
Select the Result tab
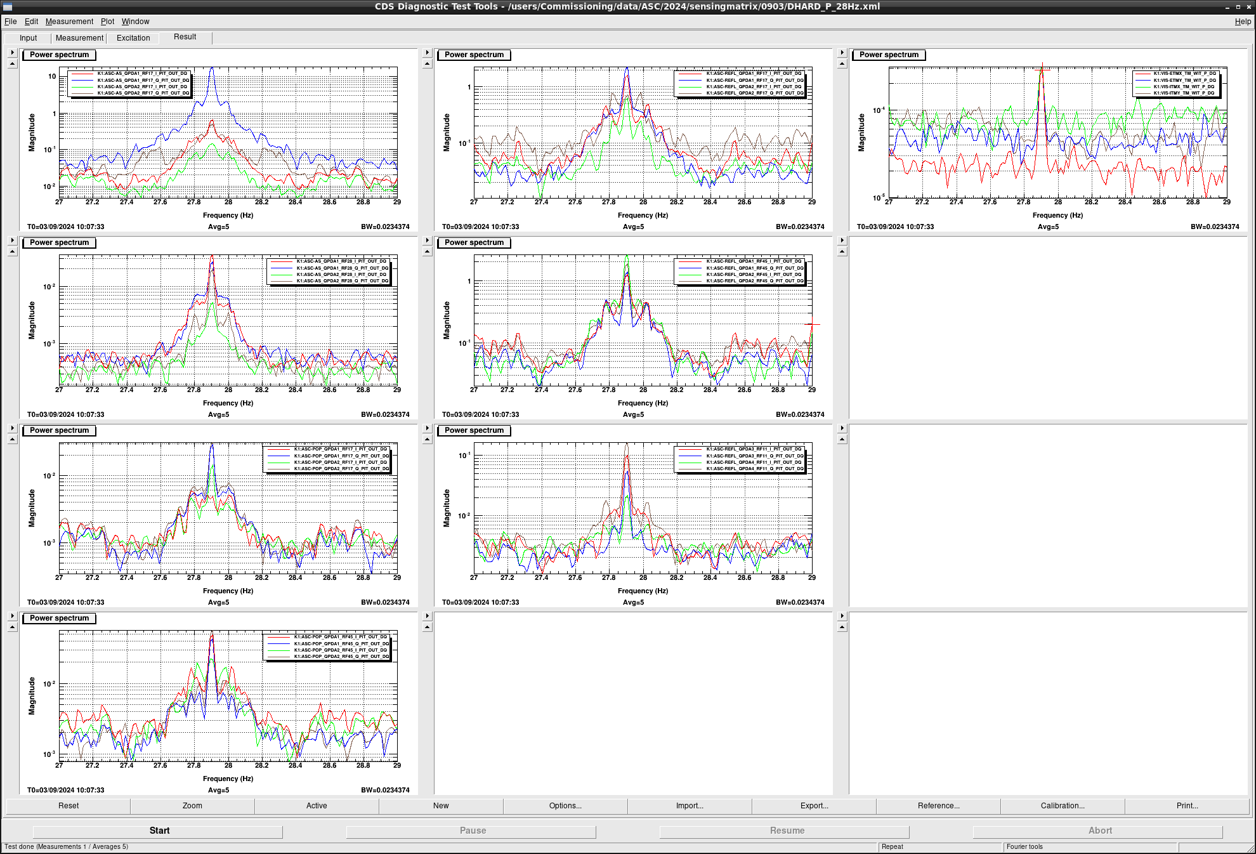(x=185, y=37)
